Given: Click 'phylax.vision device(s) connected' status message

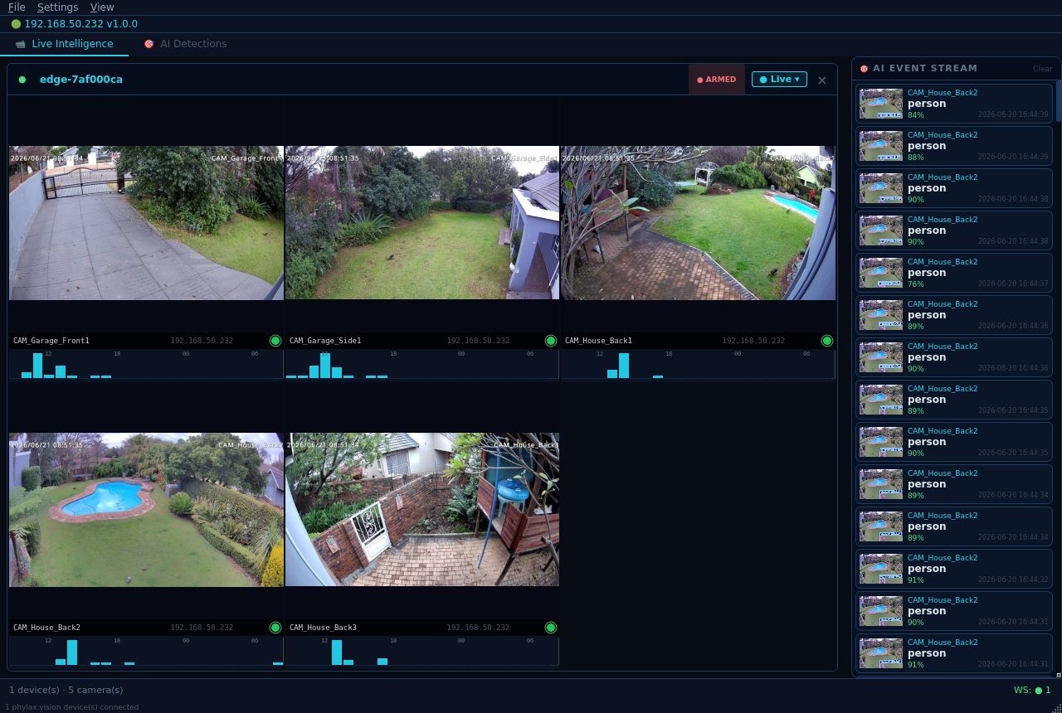Looking at the screenshot, I should [x=71, y=707].
